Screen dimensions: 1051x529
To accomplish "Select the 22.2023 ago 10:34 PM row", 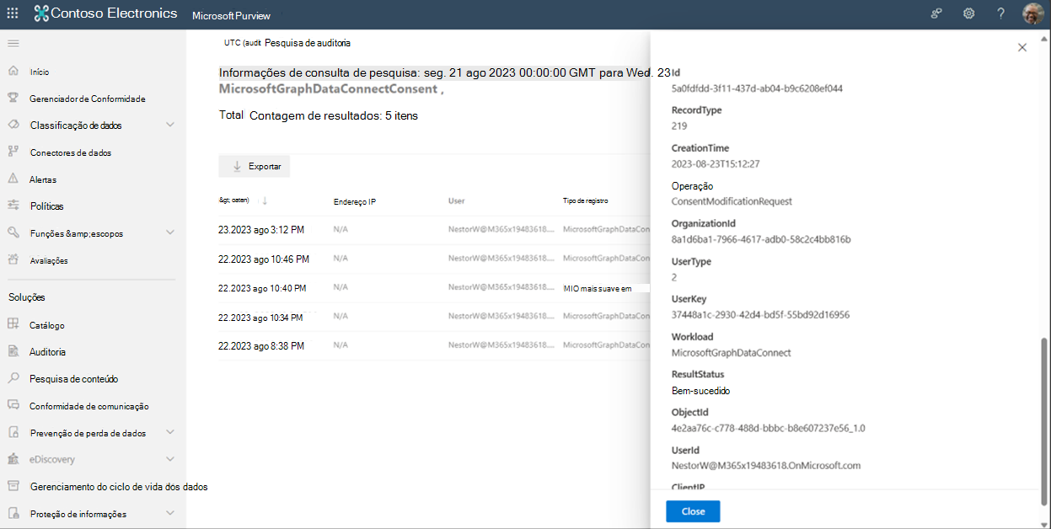I will pyautogui.click(x=434, y=317).
